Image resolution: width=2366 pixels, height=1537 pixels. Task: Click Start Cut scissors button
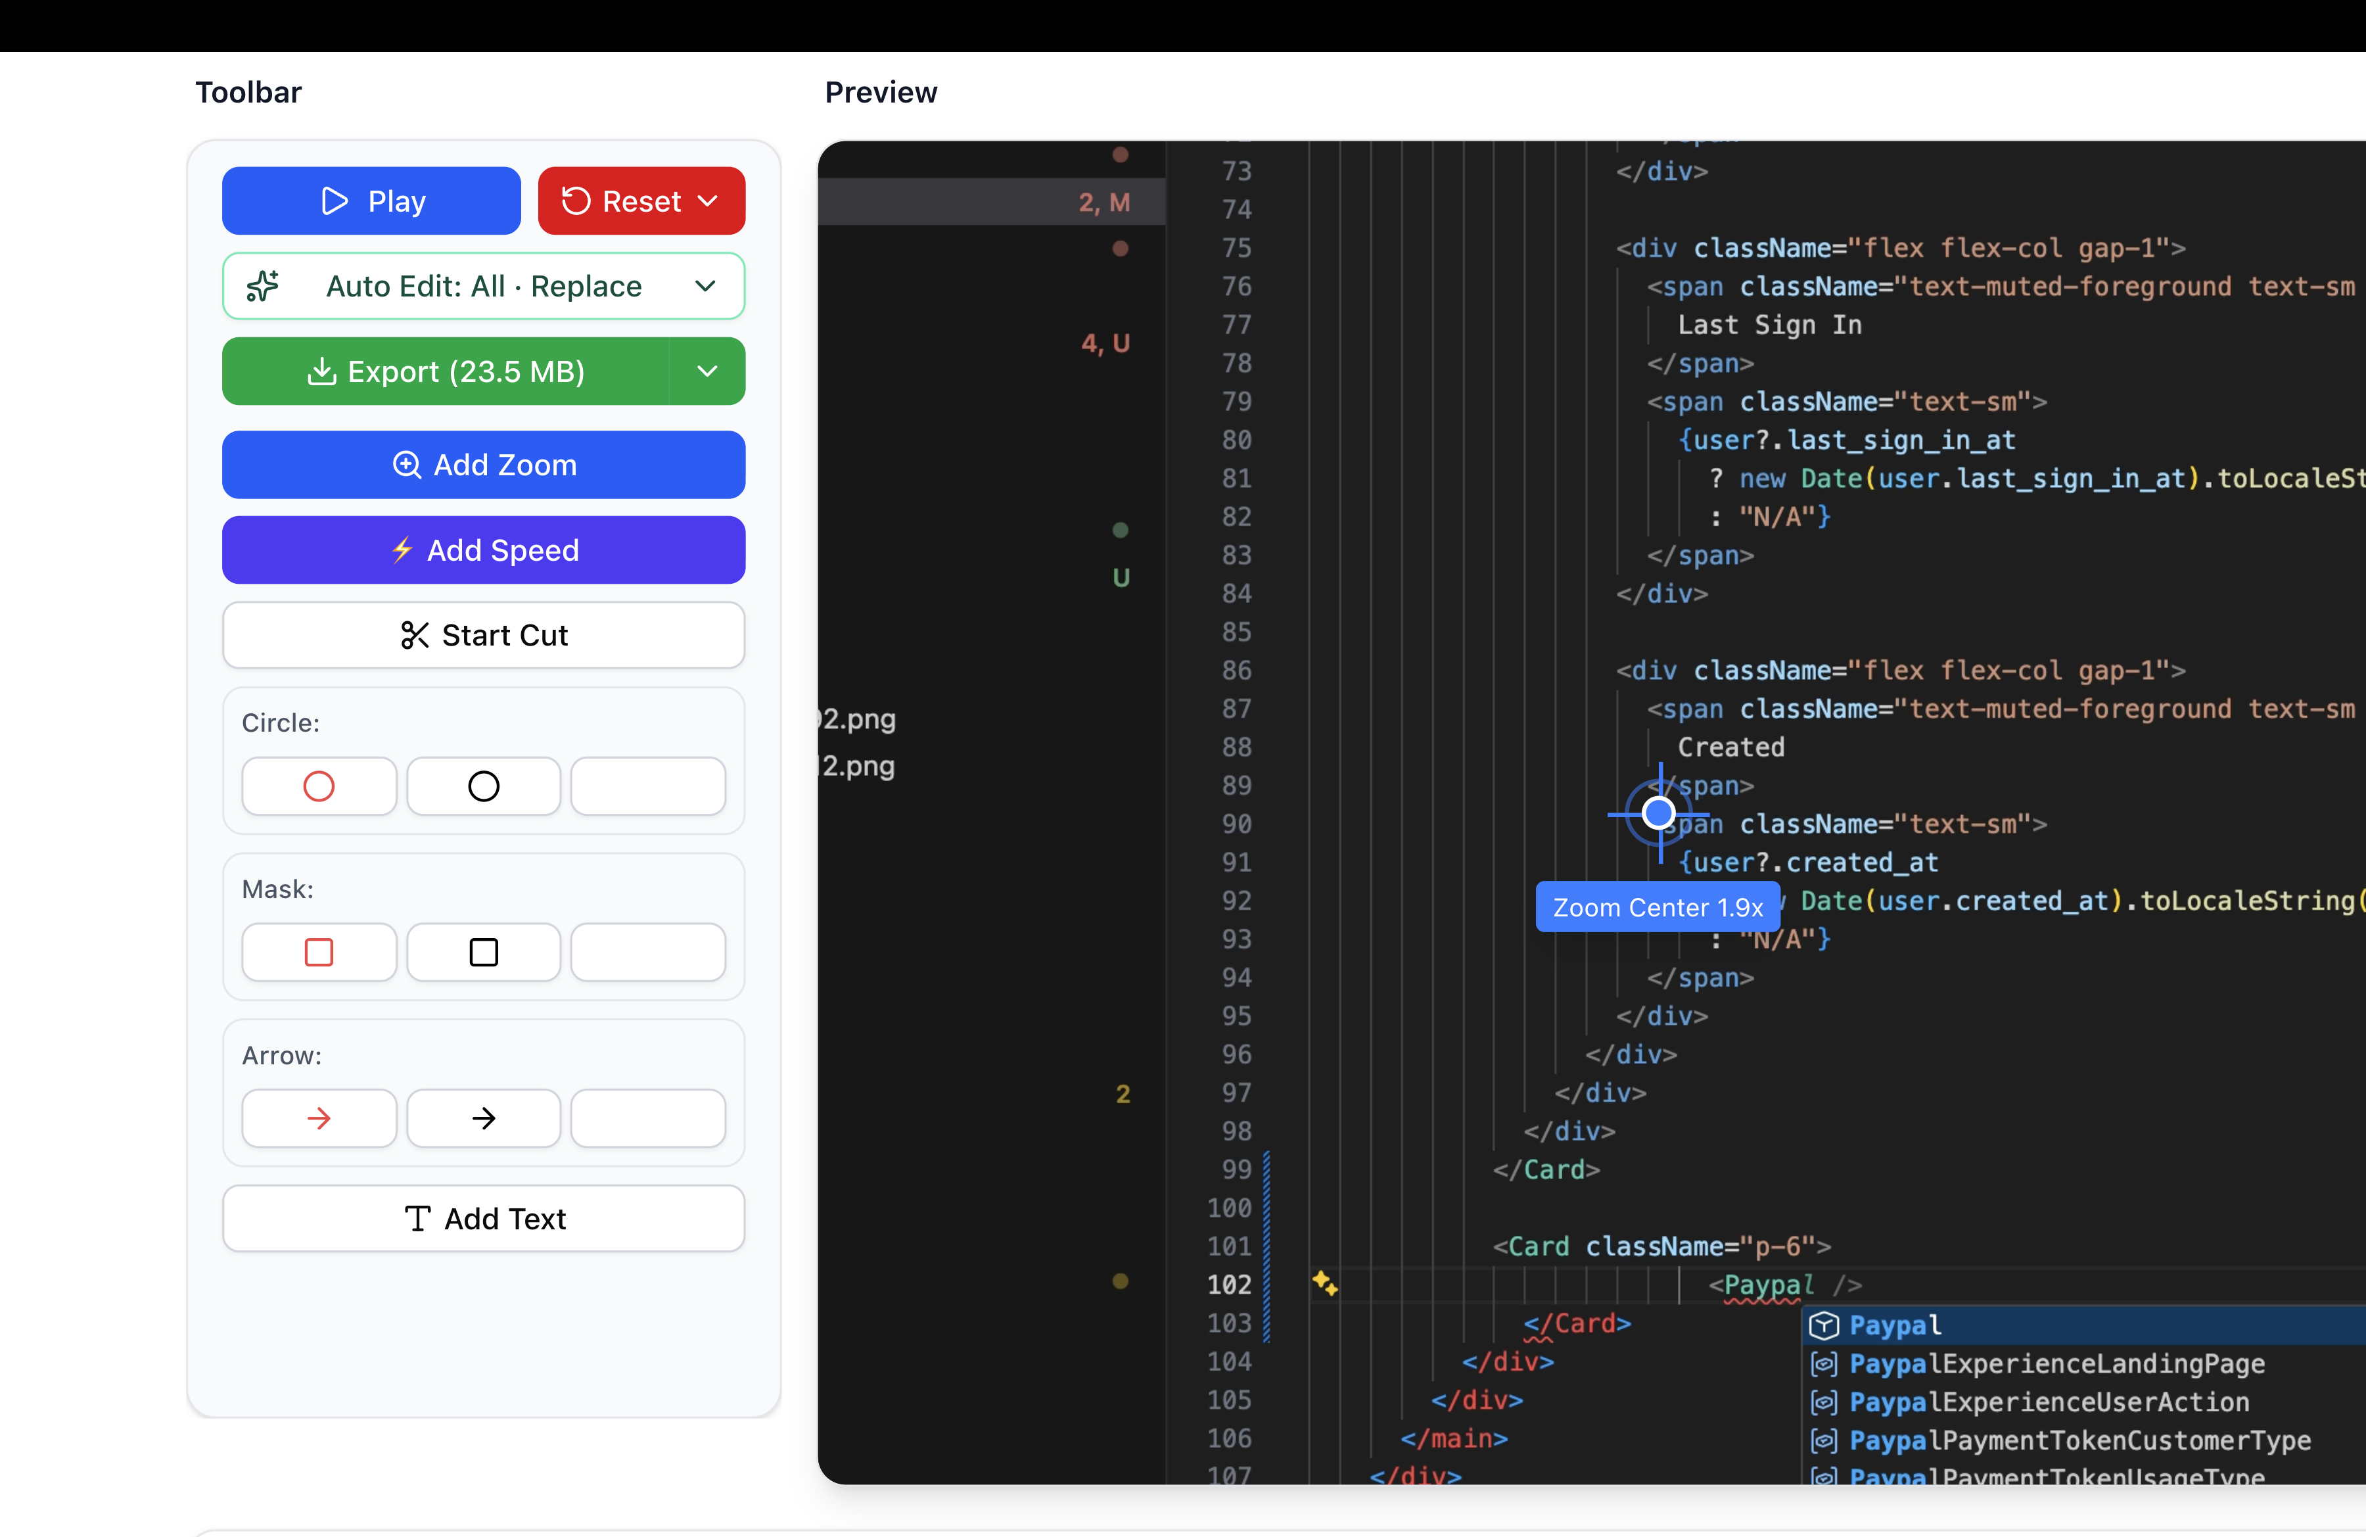(483, 635)
